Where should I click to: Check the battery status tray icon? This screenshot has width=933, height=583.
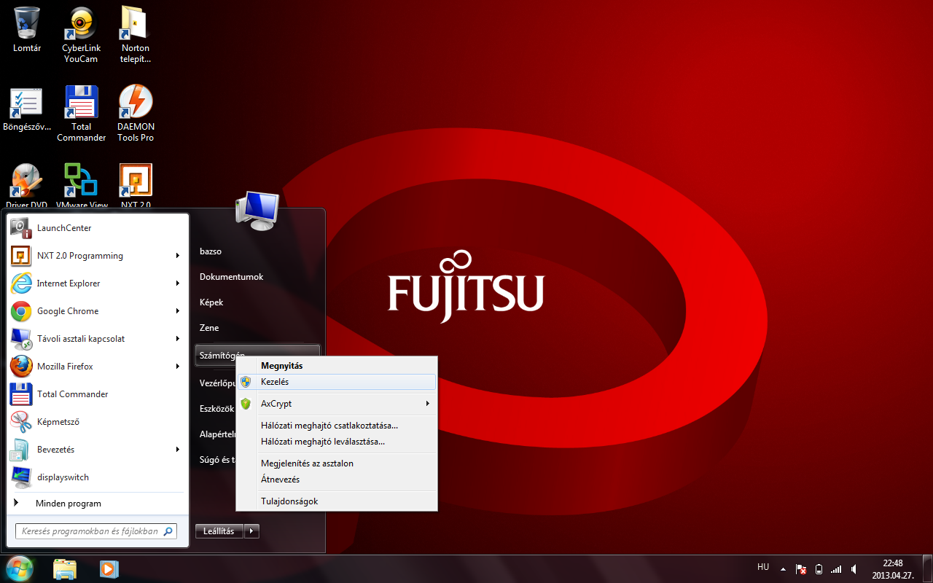point(819,569)
